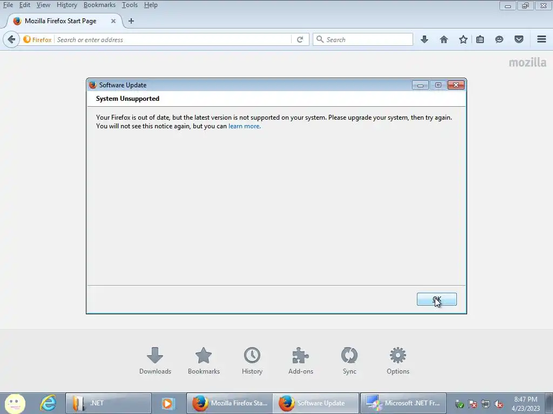Maximize the Software Update dialog
The width and height of the screenshot is (553, 414).
(x=438, y=85)
